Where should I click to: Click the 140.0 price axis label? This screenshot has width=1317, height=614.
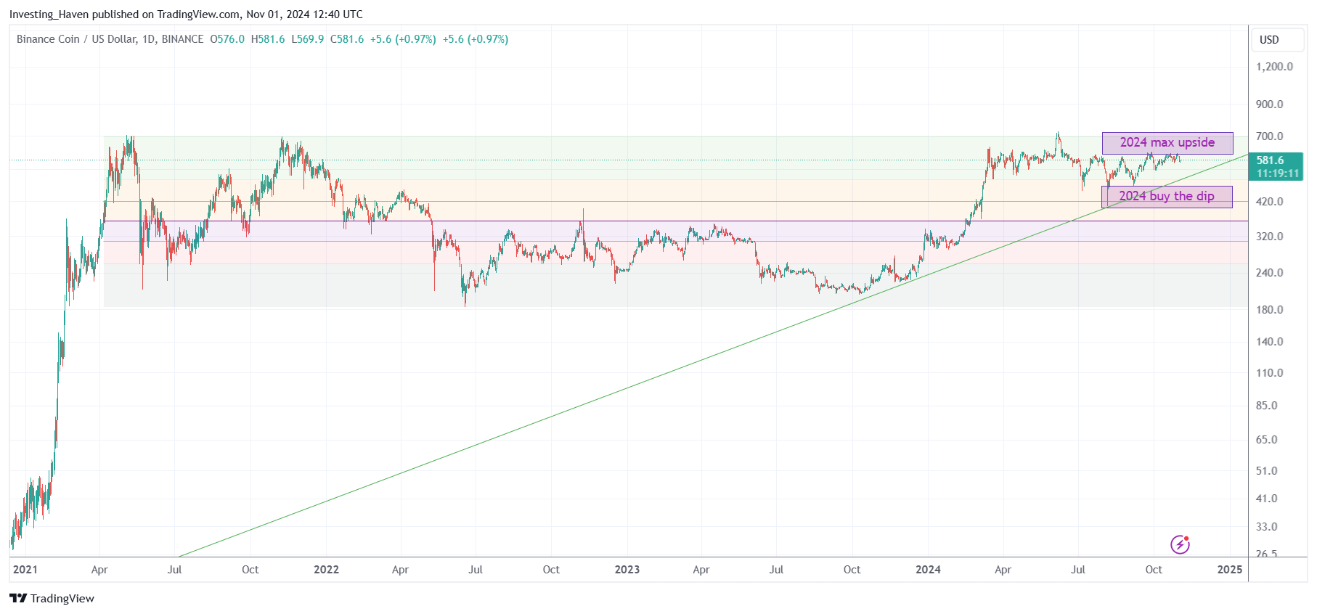click(1270, 342)
